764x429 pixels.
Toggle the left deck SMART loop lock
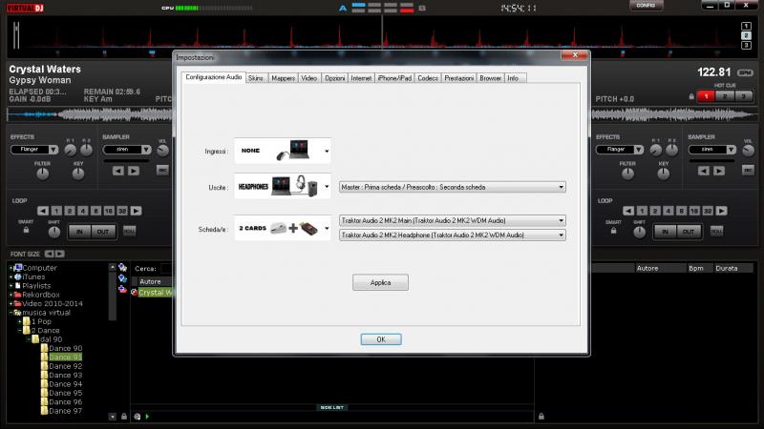[x=27, y=230]
